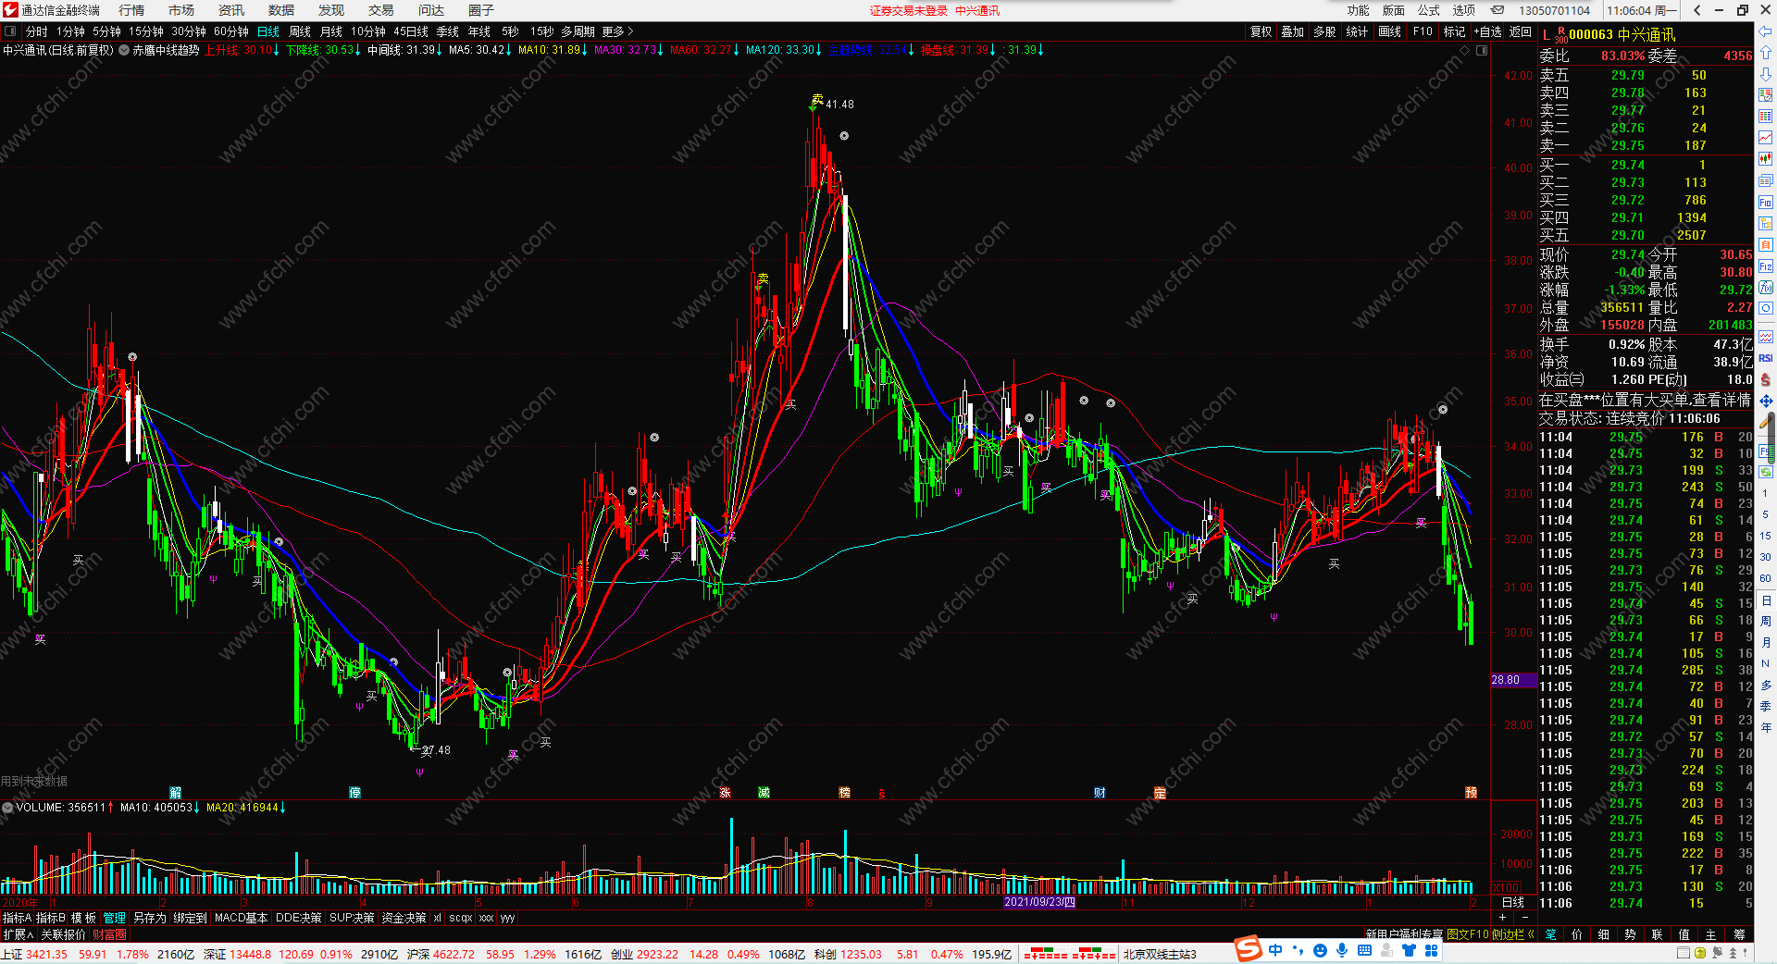Open the skin shirt icon on IME toolbar
This screenshot has width=1777, height=964.
(x=1409, y=950)
